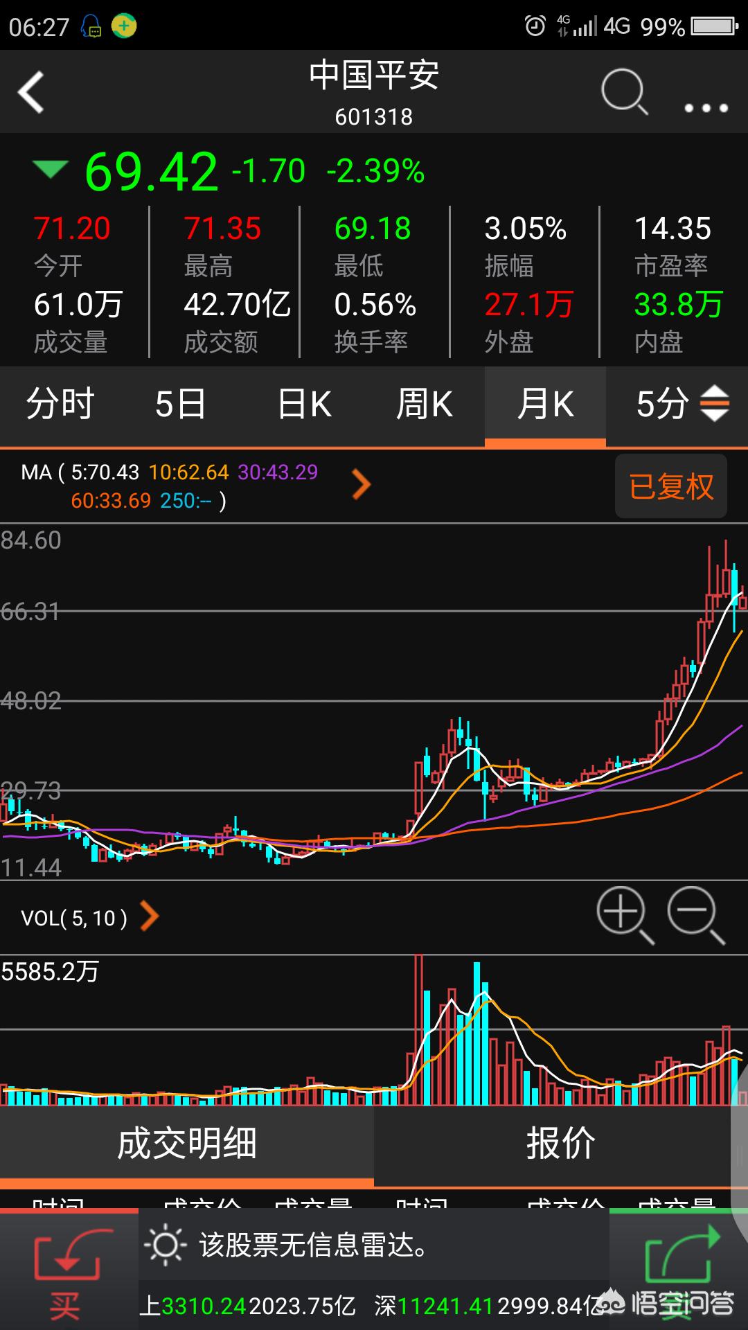The image size is (748, 1330).
Task: Tap the 该股票无信息雷达 message
Action: point(314,1245)
